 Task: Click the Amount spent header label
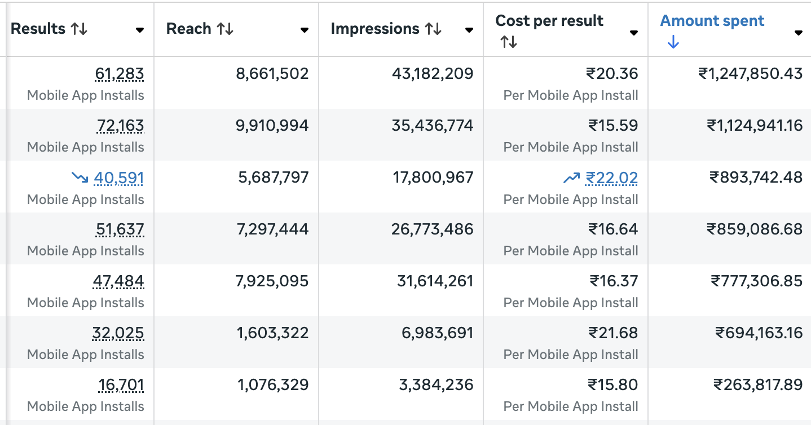click(x=712, y=21)
